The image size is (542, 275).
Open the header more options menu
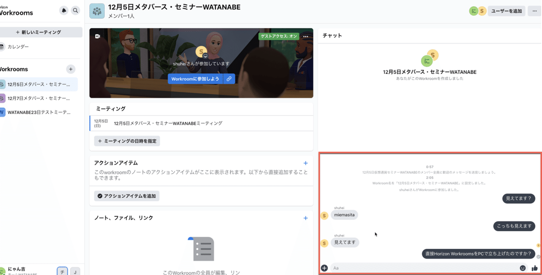pos(535,11)
